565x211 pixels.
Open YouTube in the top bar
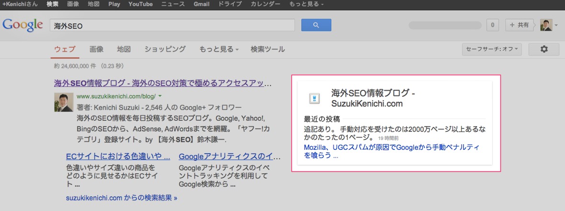(140, 5)
